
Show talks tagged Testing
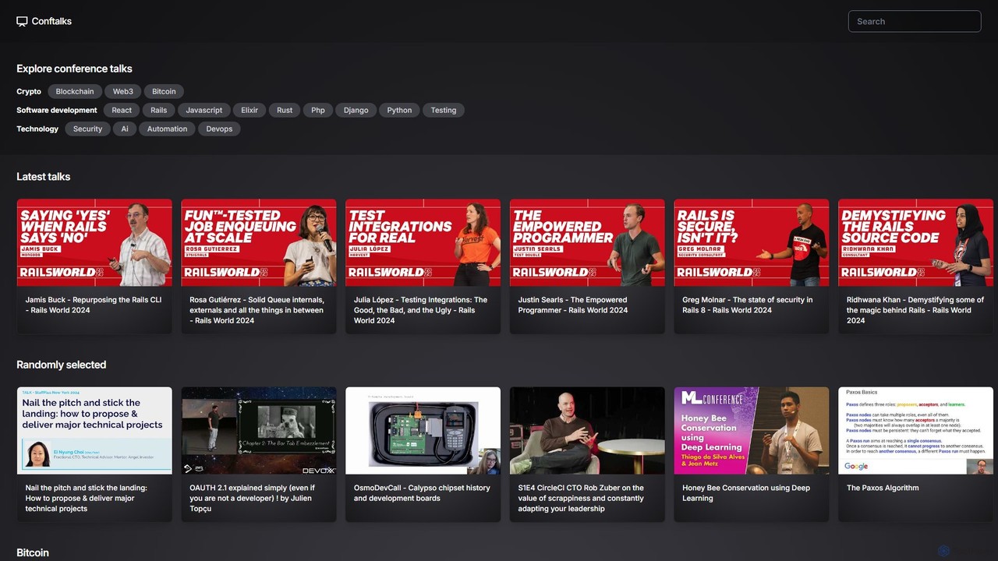tap(444, 110)
